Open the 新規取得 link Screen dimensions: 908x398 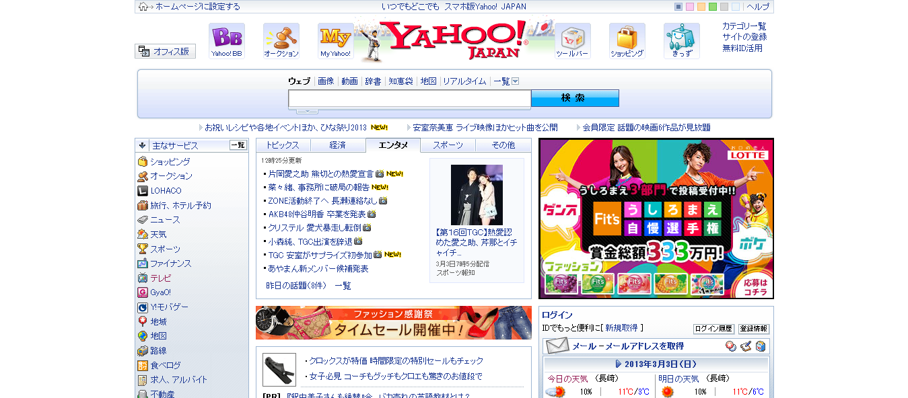pos(621,328)
